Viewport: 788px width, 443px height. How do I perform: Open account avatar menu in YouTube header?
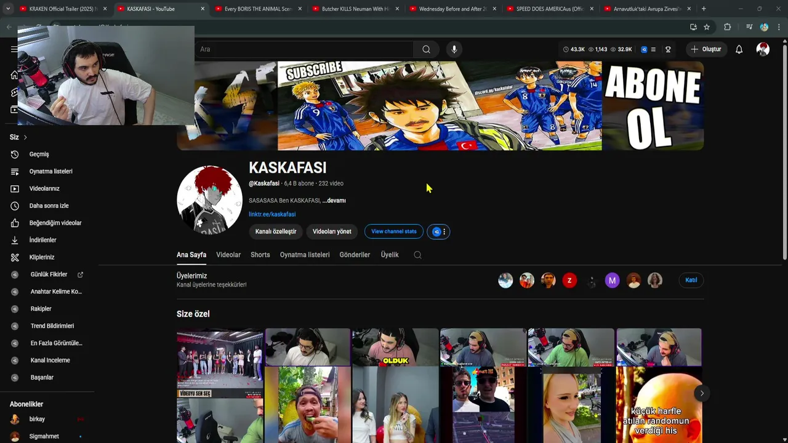[x=763, y=49]
